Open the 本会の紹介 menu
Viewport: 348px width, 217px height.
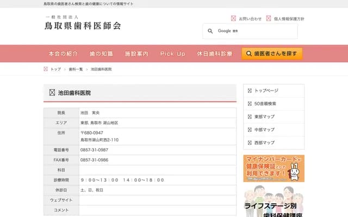pyautogui.click(x=63, y=54)
